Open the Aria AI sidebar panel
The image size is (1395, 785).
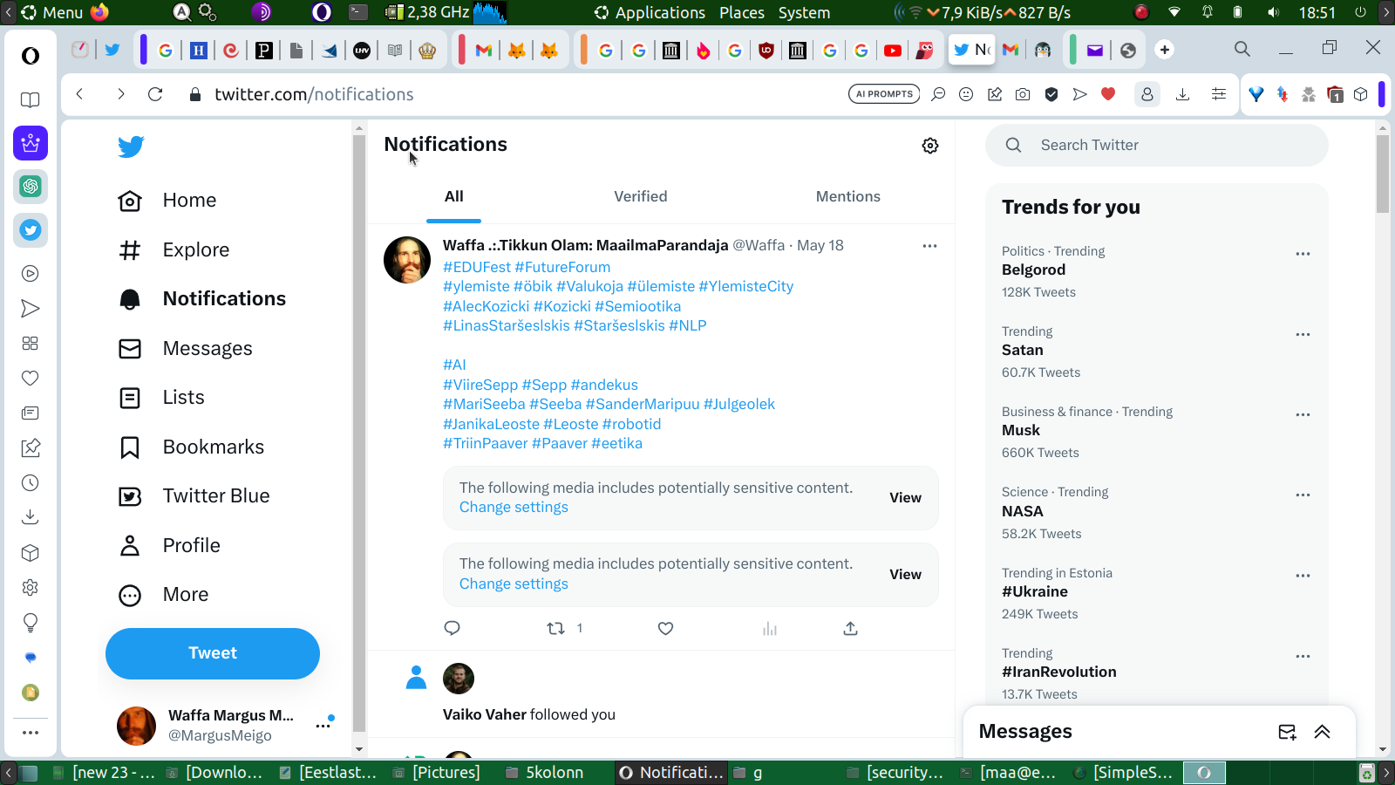(31, 143)
